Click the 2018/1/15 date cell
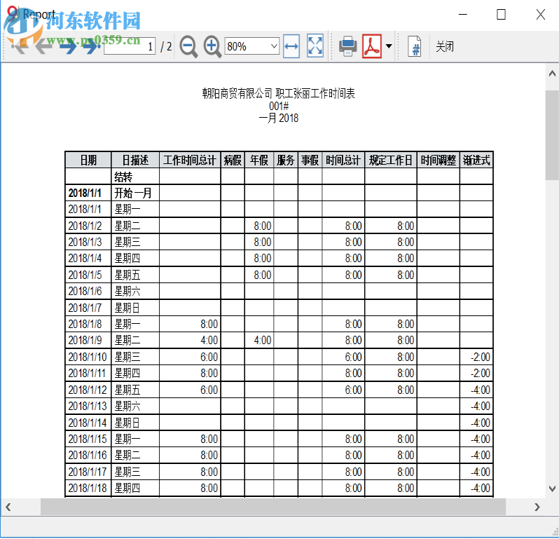Image resolution: width=559 pixels, height=539 pixels. click(88, 439)
